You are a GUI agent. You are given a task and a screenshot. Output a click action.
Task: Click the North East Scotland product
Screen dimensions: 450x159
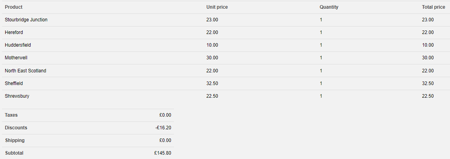25,71
